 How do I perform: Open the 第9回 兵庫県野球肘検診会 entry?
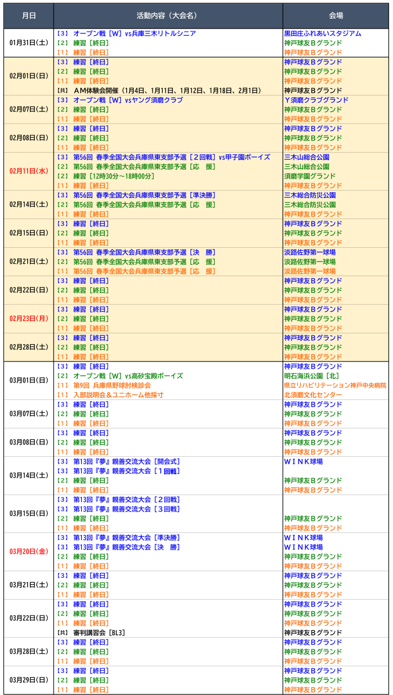pos(112,386)
